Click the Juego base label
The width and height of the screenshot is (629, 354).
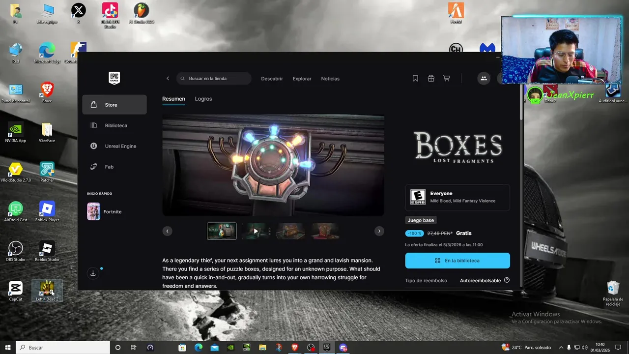coord(421,220)
